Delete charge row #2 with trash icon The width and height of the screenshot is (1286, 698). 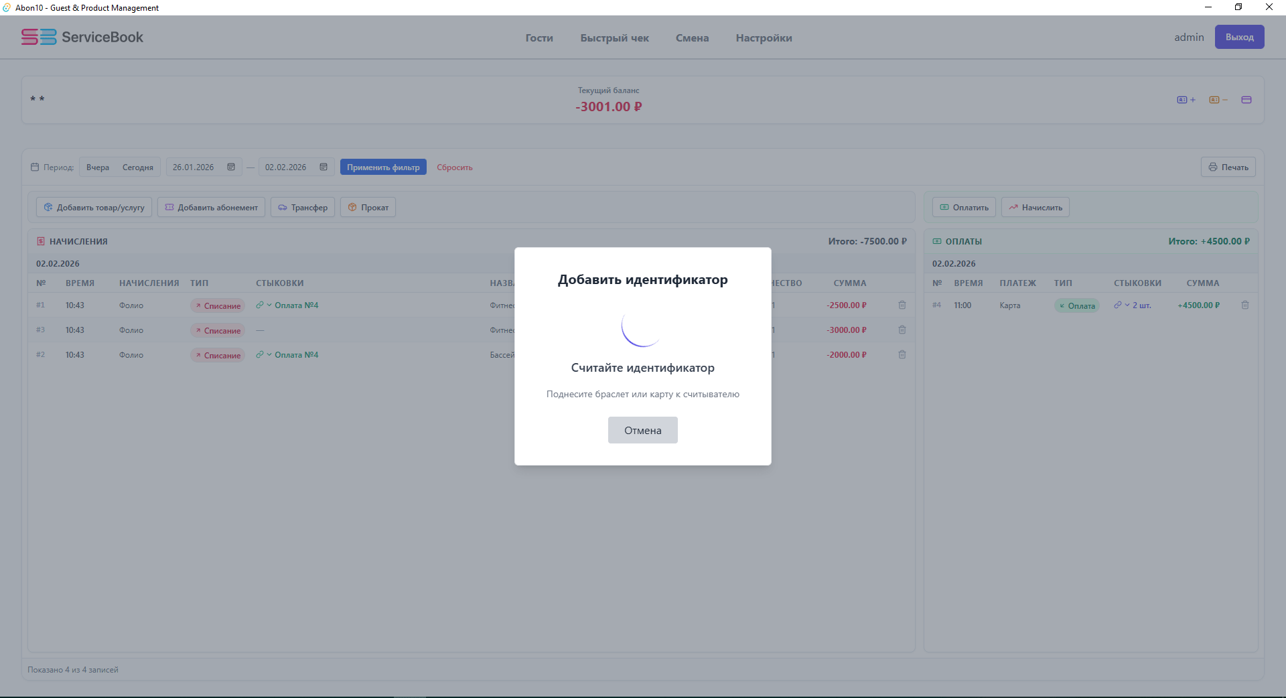coord(902,354)
